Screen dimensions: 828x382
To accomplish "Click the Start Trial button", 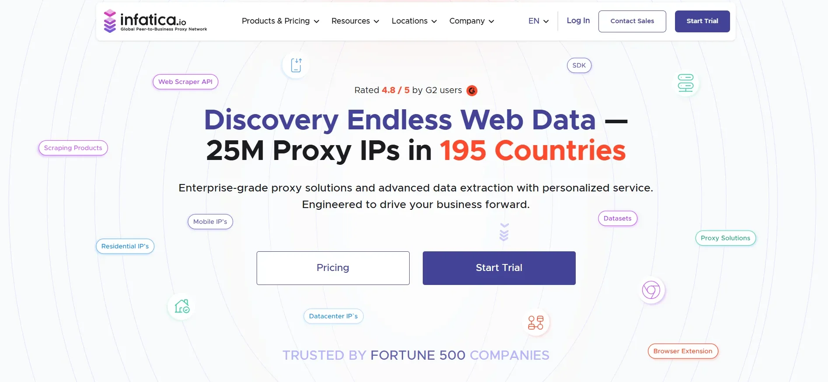I will [702, 21].
